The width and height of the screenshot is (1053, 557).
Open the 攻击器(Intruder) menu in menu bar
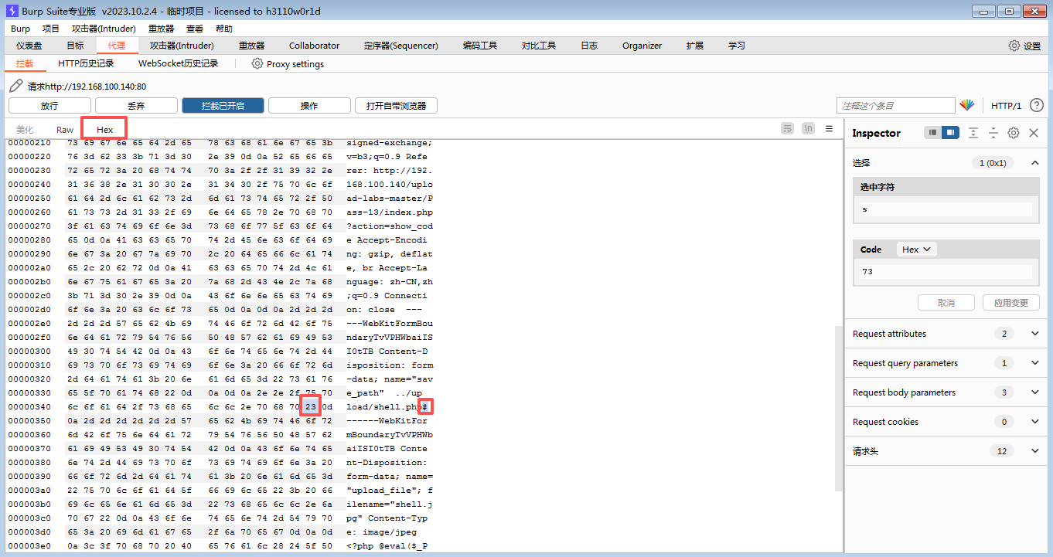[104, 29]
